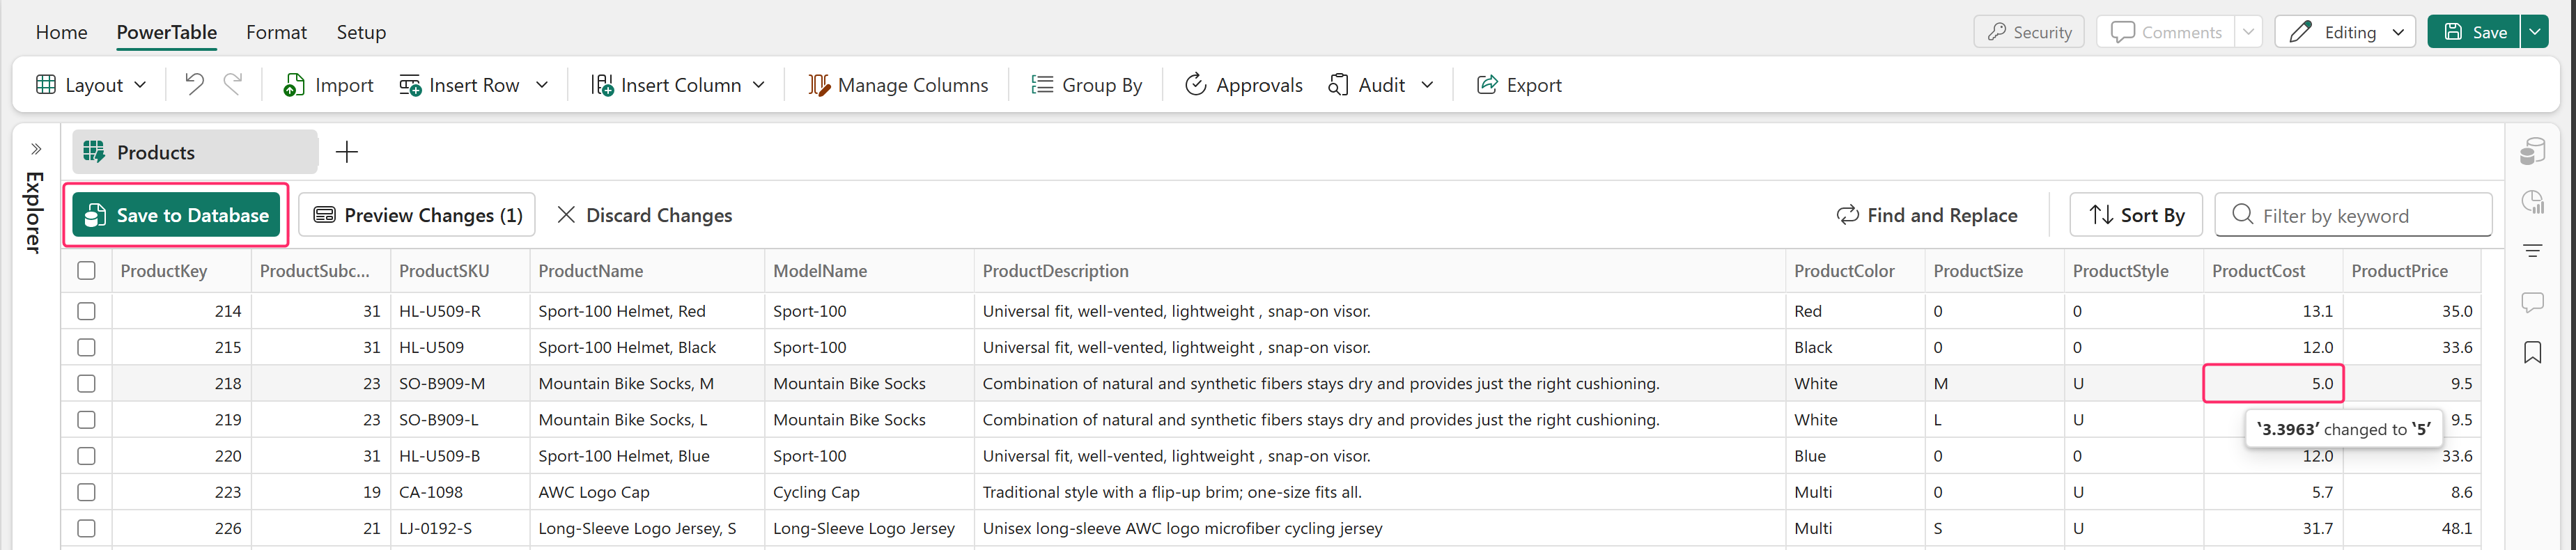Viewport: 2576px width, 550px height.
Task: Open the bookmark icon in right sidebar
Action: click(2532, 352)
